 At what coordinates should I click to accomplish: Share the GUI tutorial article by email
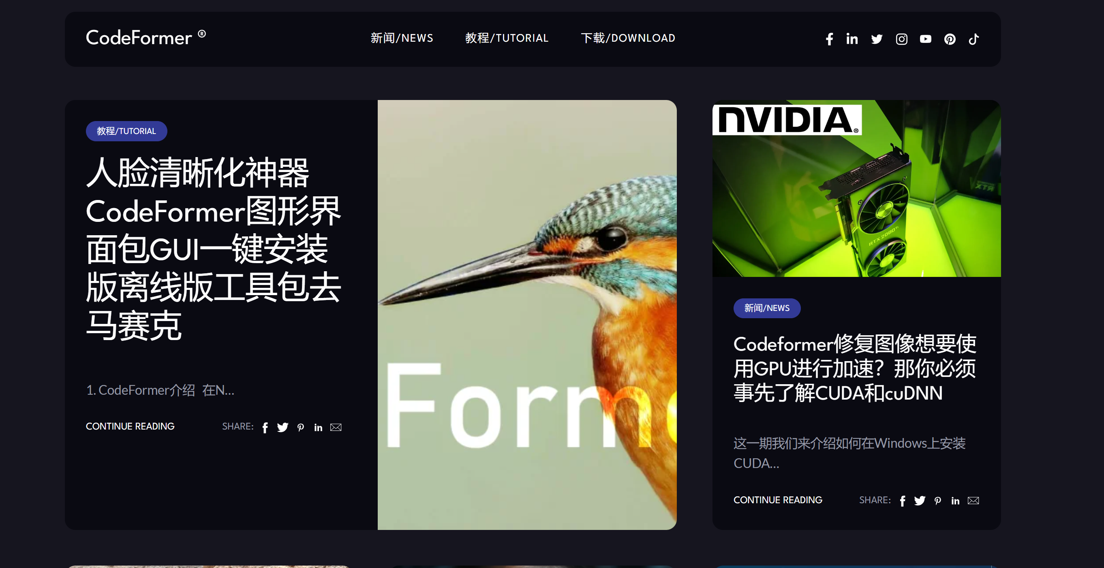pos(336,427)
